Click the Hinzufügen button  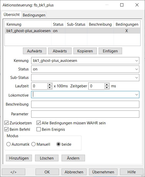(x=19, y=158)
